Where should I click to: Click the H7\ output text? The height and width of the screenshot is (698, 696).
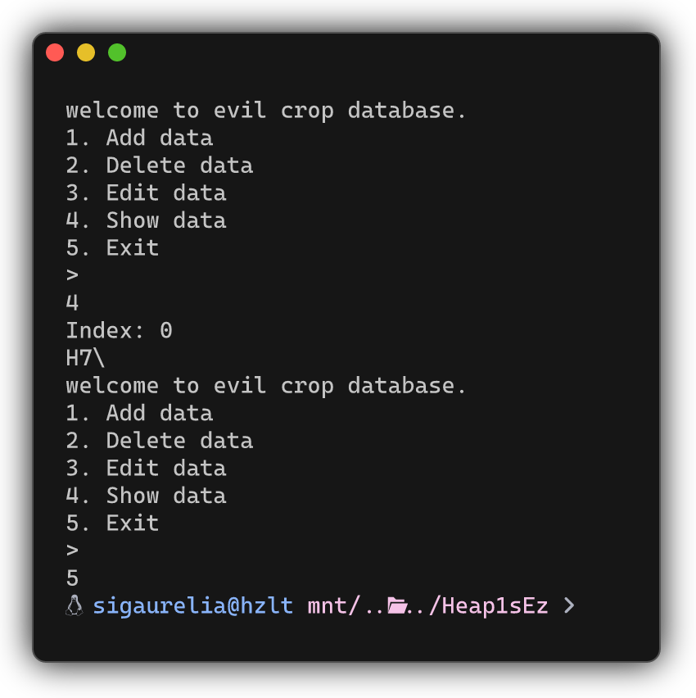(86, 358)
